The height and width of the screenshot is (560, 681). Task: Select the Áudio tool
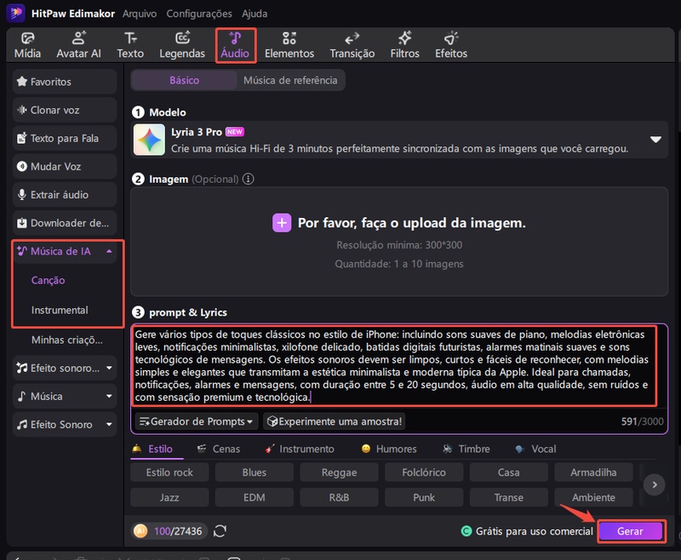click(x=235, y=45)
